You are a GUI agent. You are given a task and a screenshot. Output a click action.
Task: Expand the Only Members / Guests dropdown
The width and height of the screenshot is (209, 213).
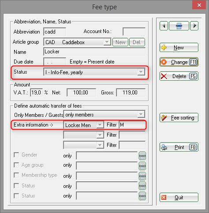[x=141, y=114]
